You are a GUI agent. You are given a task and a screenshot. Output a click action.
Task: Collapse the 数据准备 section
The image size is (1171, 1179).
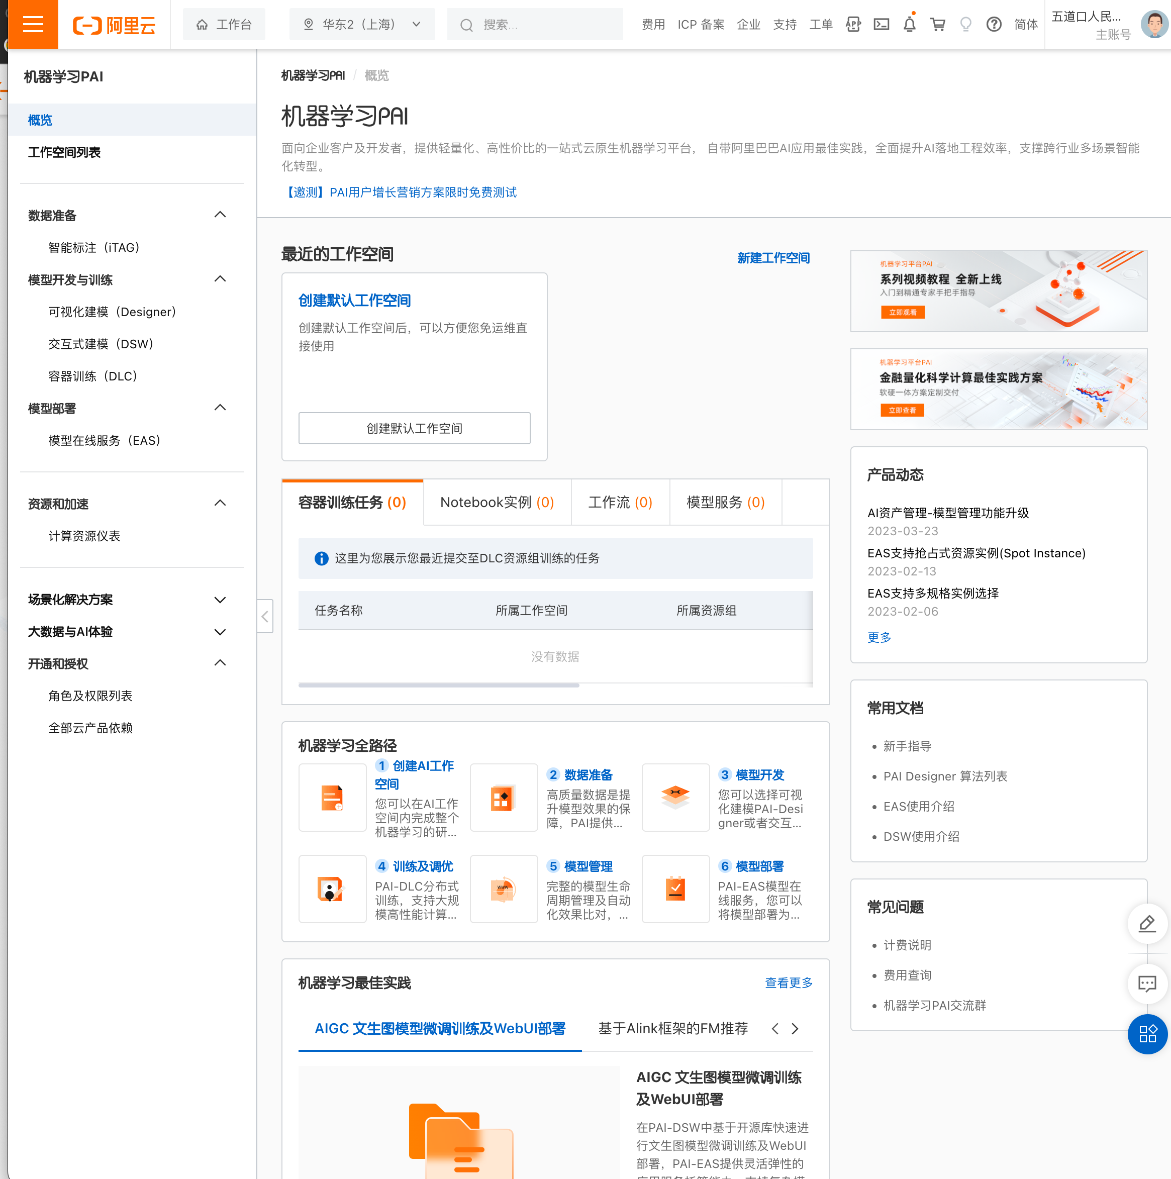[x=220, y=215]
